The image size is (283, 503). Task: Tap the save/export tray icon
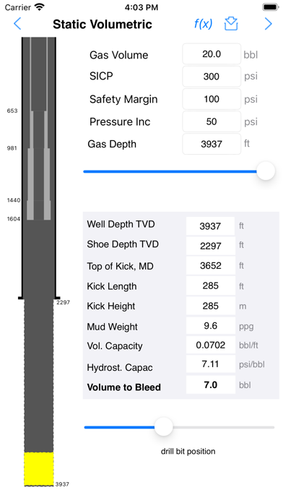point(231,24)
